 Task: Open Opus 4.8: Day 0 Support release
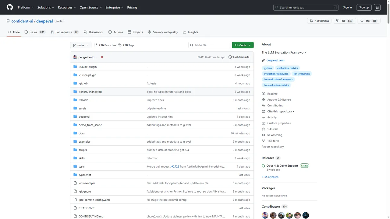tap(282, 166)
